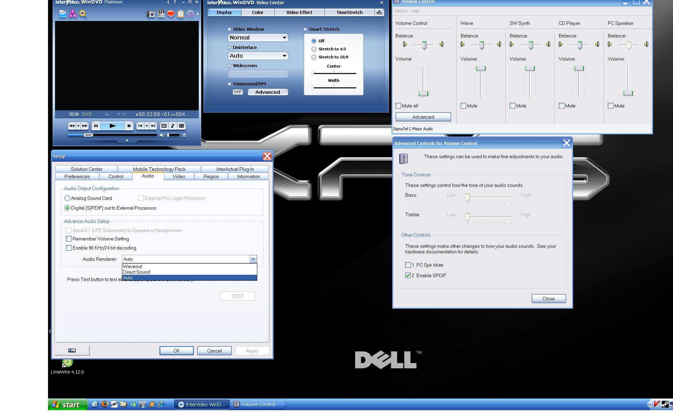Open the Windows start menu
The width and height of the screenshot is (673, 420).
67,405
